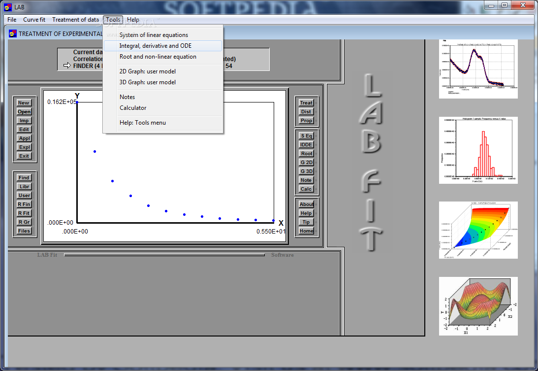Click the About button
Image resolution: width=538 pixels, height=371 pixels.
coord(306,204)
